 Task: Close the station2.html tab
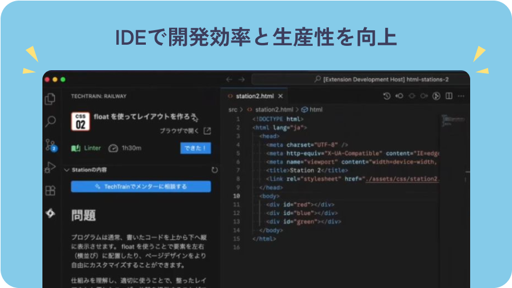(281, 96)
